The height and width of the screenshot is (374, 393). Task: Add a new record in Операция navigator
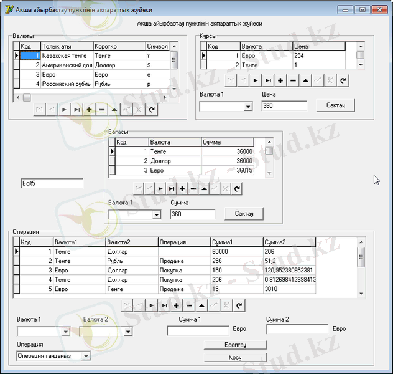[x=177, y=305]
